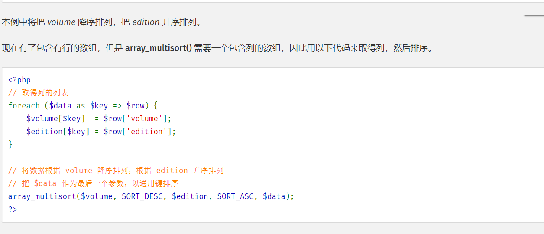
Task: Click the comment 取得列的列表
Action: (38, 93)
